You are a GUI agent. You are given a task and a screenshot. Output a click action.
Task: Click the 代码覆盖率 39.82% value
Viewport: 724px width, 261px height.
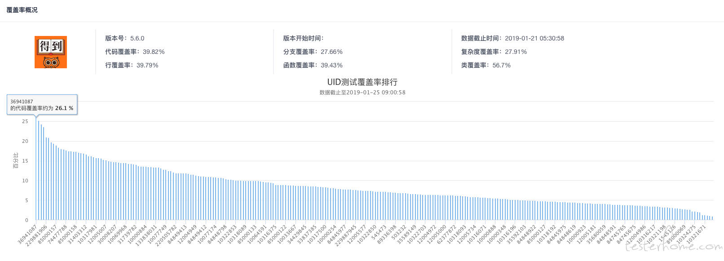tap(154, 52)
